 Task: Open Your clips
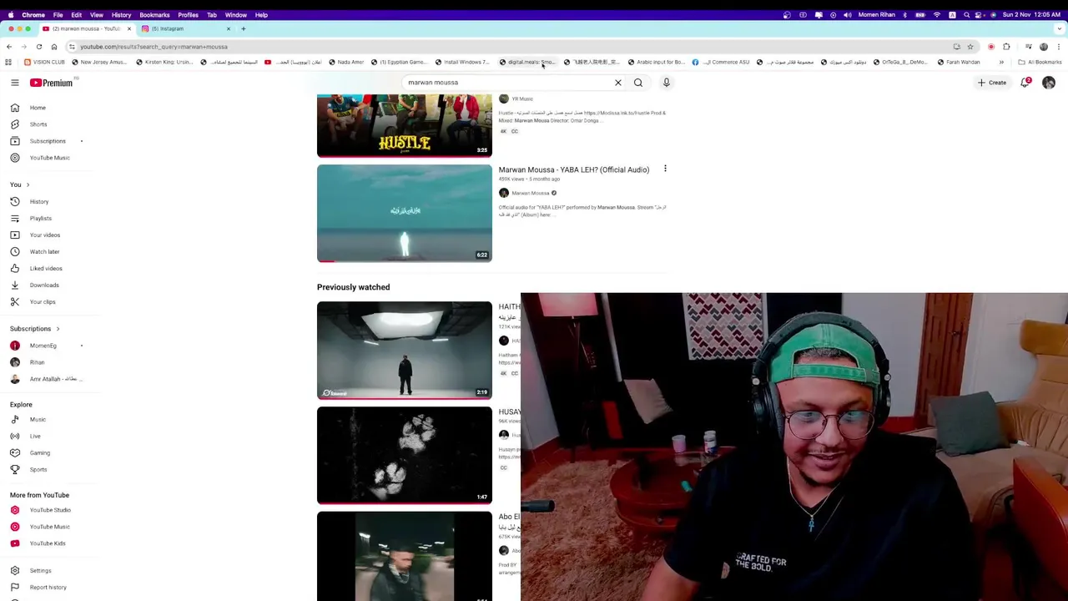click(x=43, y=301)
